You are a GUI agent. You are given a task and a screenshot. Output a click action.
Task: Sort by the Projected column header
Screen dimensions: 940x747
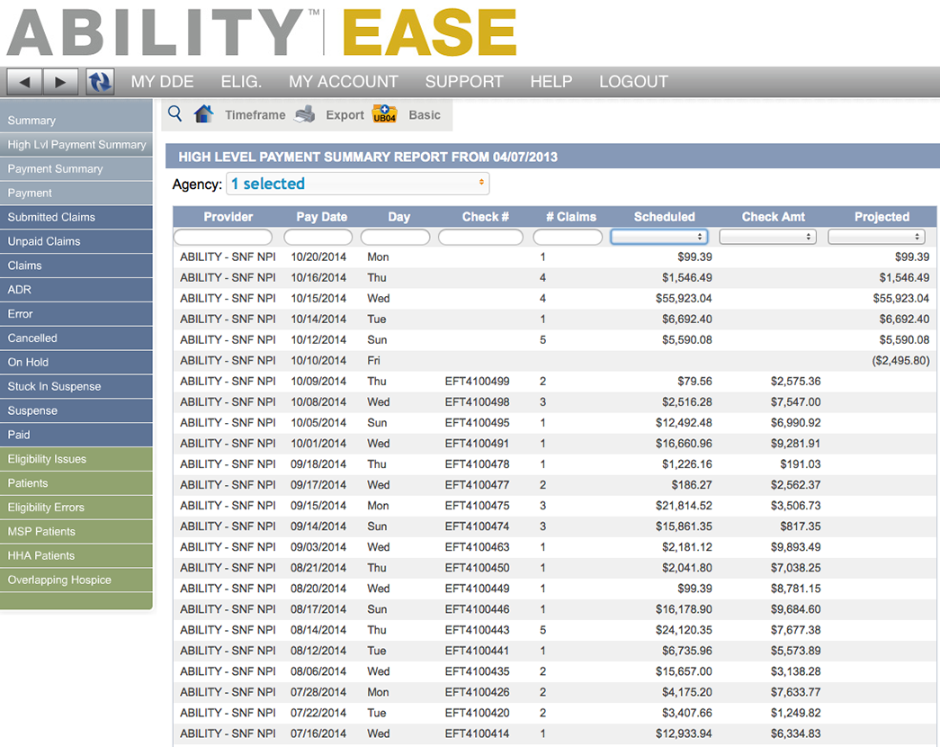[x=882, y=217]
